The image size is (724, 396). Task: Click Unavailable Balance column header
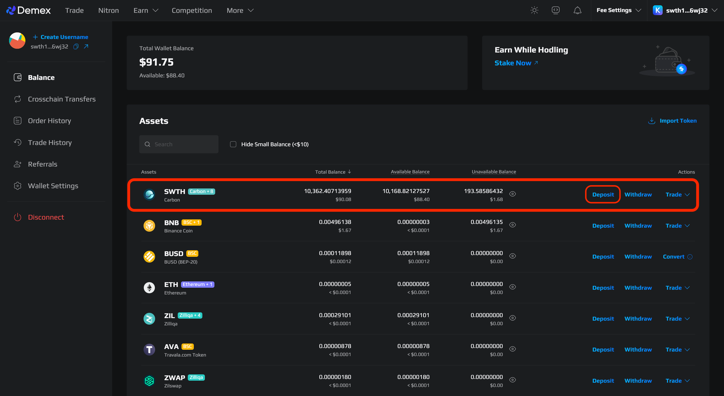tap(494, 172)
